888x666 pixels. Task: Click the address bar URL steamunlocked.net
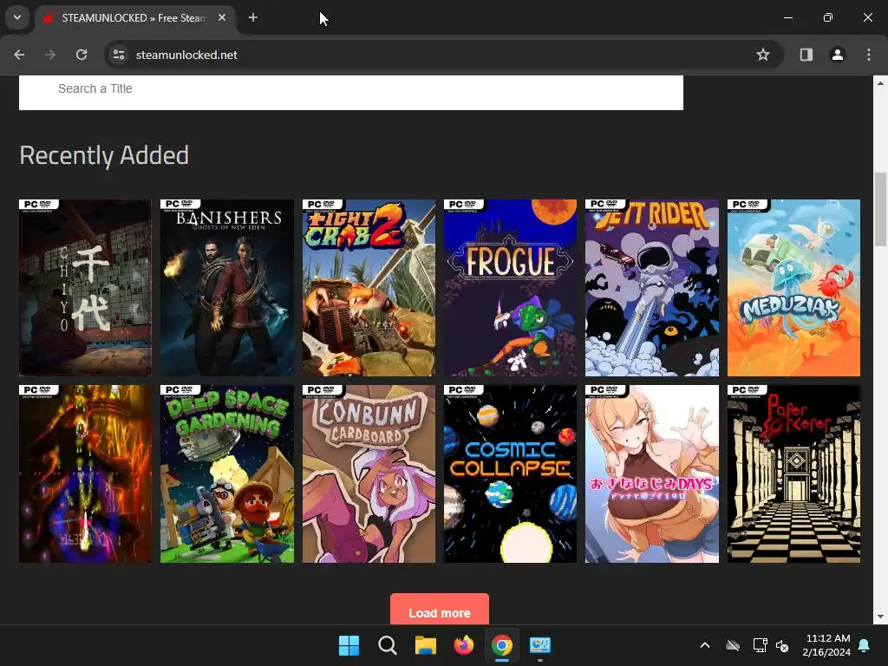(x=186, y=55)
